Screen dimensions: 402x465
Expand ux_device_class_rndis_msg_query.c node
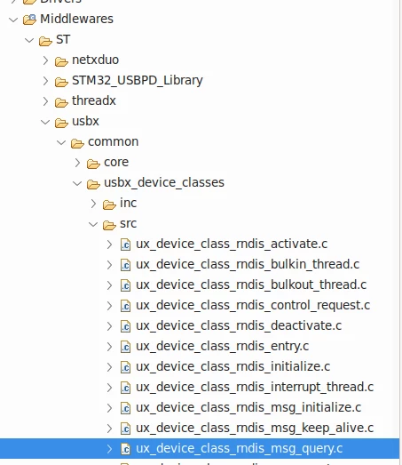pos(109,449)
